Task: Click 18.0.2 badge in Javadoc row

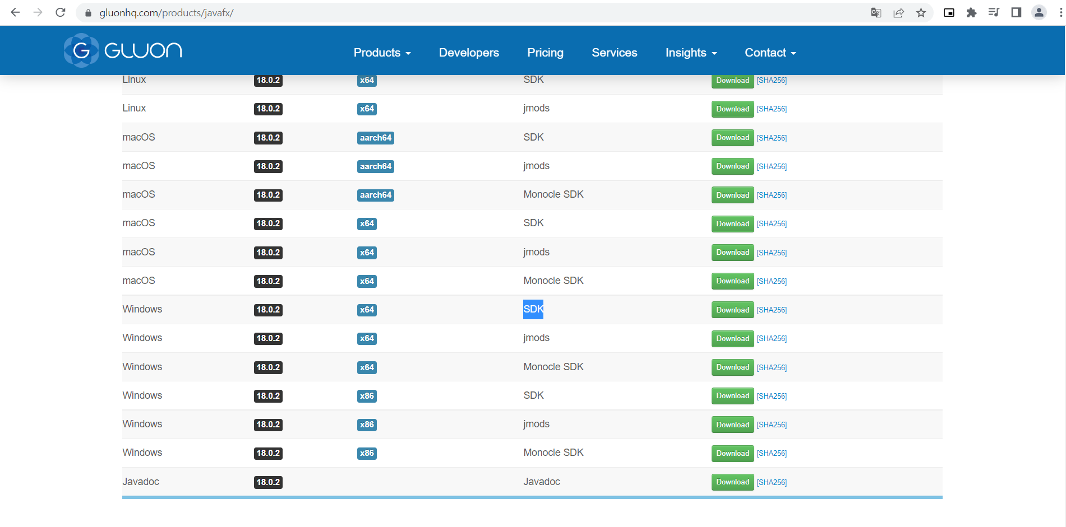Action: [x=268, y=482]
